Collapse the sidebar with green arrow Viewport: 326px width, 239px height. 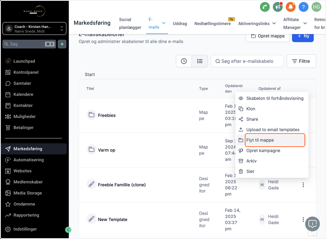click(x=68, y=230)
